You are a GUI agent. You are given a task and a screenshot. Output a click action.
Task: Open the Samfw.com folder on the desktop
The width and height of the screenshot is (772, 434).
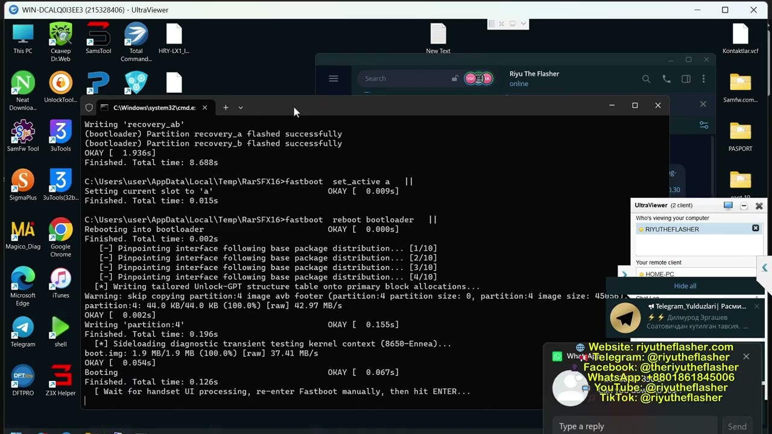[x=740, y=87]
